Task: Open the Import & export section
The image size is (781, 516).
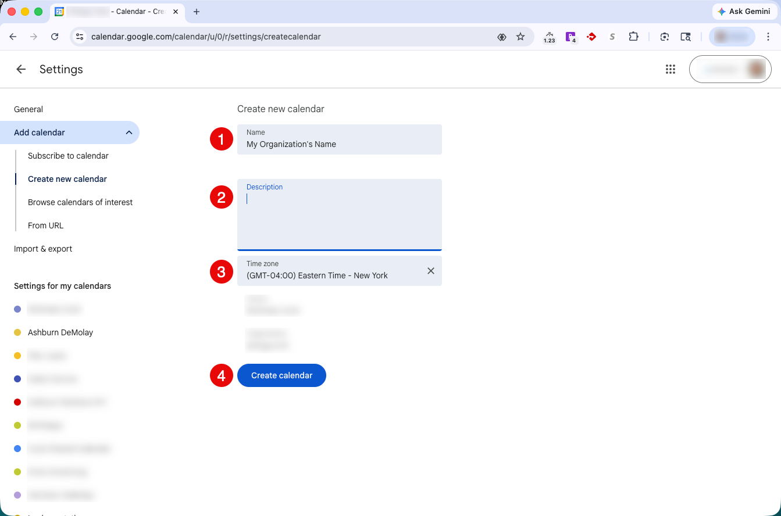Action: pos(43,249)
